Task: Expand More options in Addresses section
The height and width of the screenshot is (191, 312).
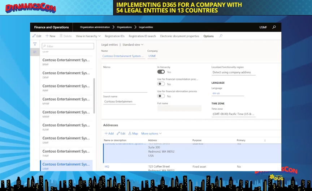Action: 151,133
